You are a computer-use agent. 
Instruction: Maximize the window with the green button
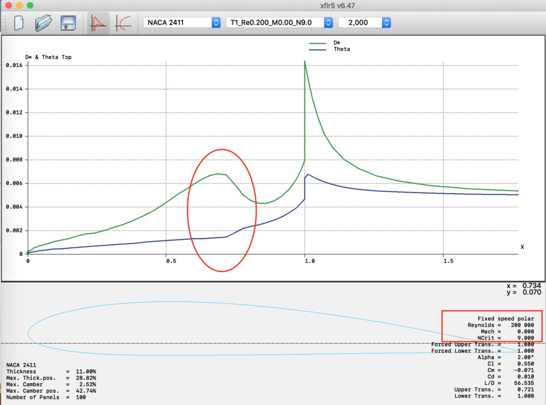click(30, 5)
